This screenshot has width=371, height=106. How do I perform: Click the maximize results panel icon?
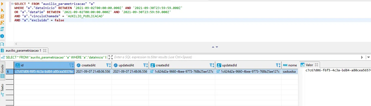(x=110, y=57)
